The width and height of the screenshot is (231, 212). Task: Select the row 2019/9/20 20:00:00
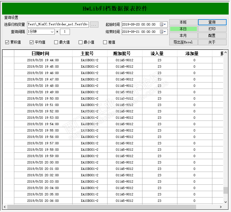point(113,162)
